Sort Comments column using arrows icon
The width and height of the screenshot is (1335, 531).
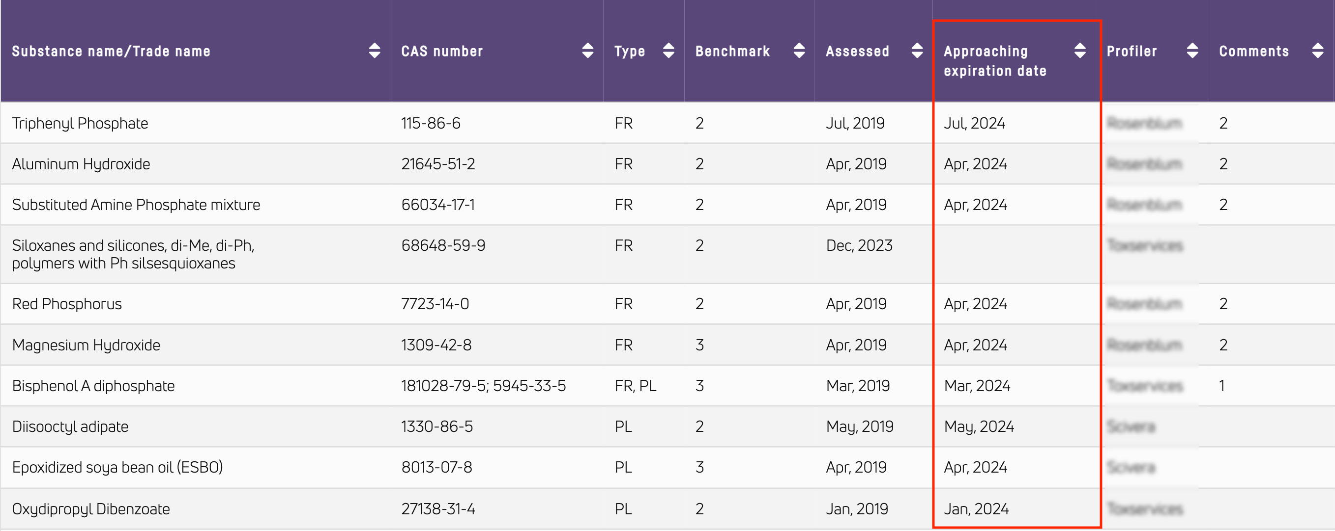[x=1317, y=51]
